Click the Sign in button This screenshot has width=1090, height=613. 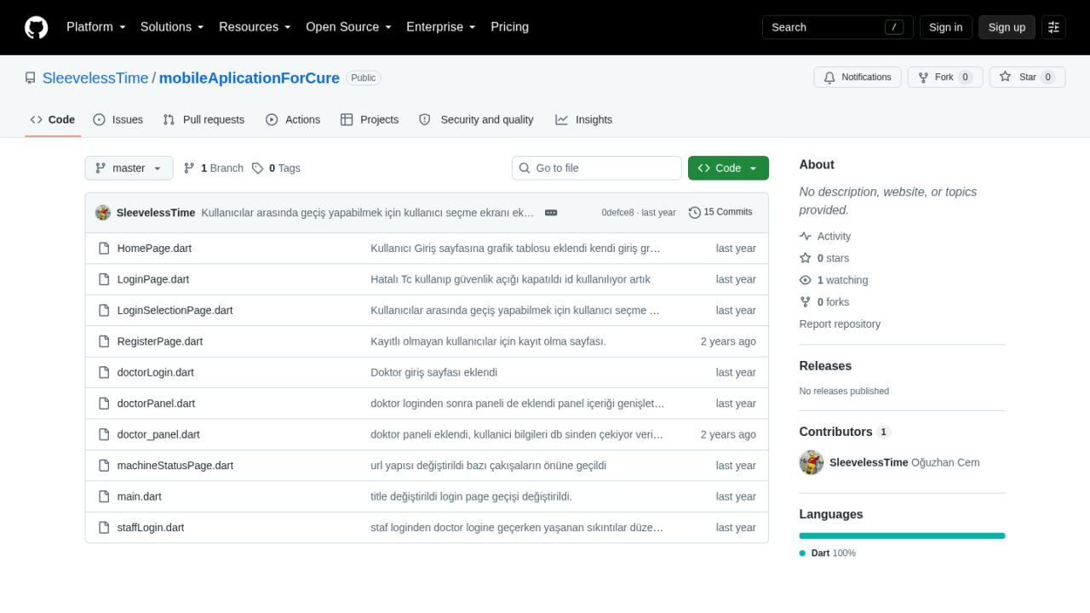pyautogui.click(x=946, y=27)
